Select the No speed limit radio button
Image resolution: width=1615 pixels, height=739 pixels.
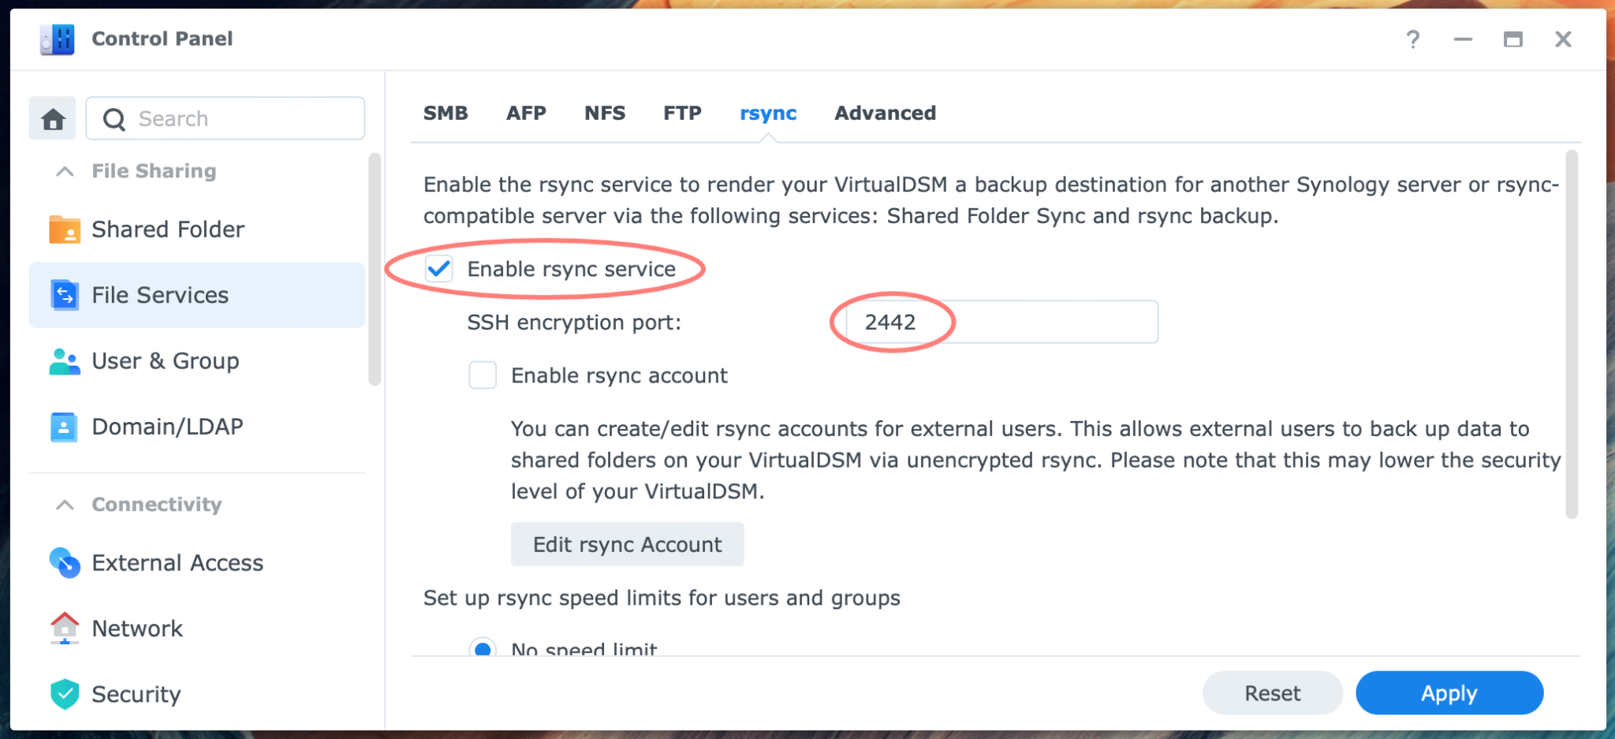coord(483,649)
